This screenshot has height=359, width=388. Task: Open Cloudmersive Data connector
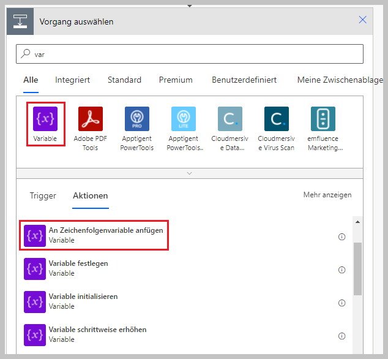(230, 119)
